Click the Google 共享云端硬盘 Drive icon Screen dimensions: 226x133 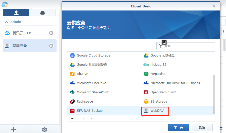(x=72, y=65)
